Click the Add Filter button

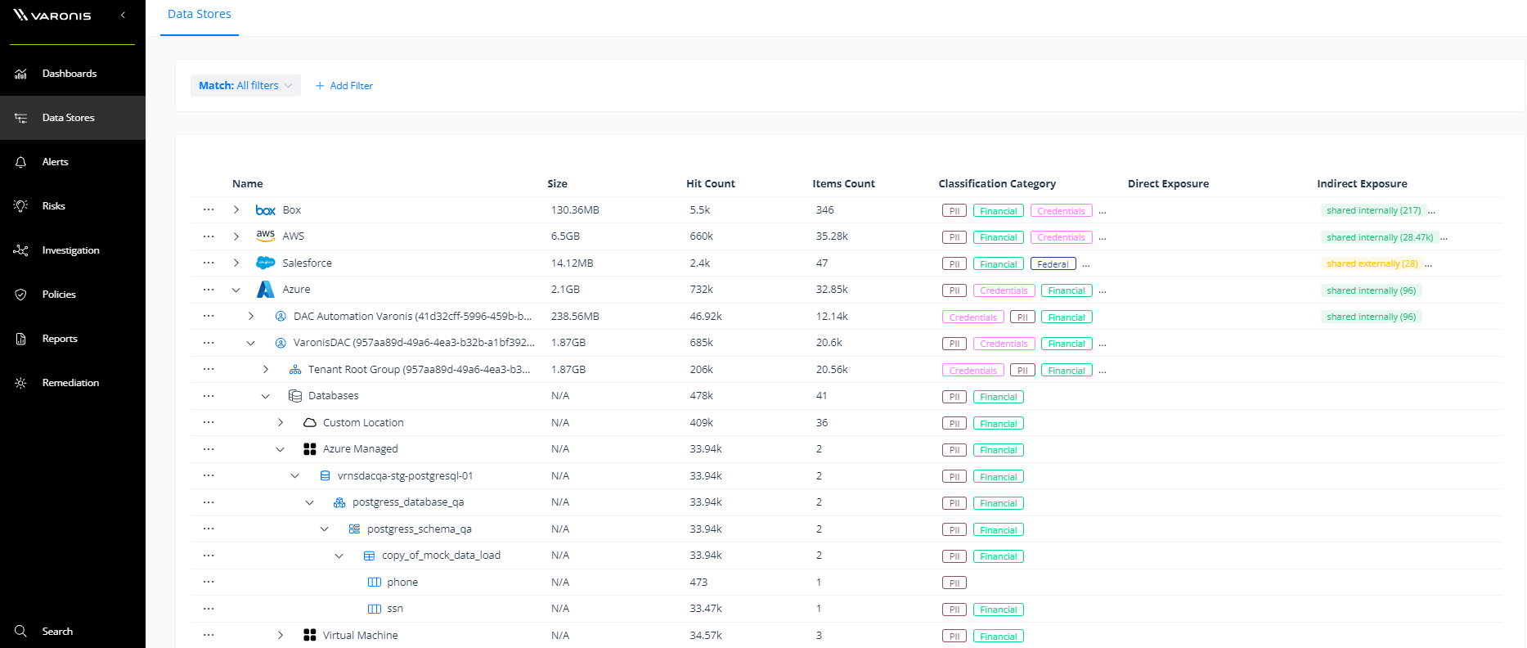point(344,86)
